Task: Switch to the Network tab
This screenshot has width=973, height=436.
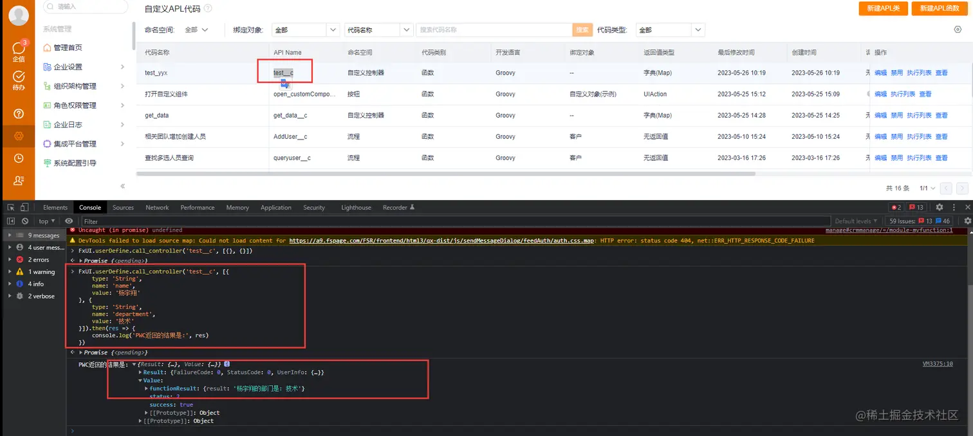Action: (157, 207)
